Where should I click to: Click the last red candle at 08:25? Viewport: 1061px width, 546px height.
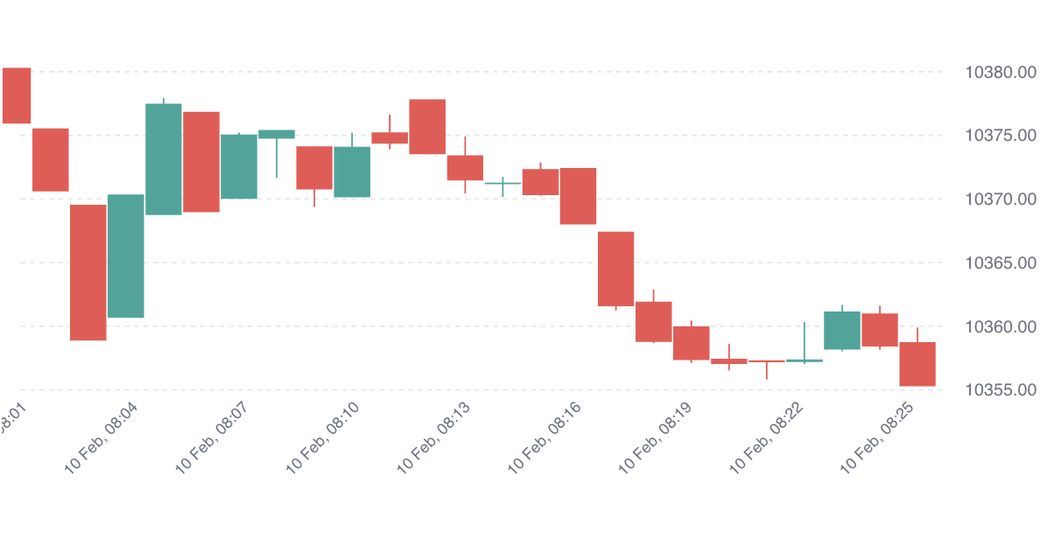[917, 364]
